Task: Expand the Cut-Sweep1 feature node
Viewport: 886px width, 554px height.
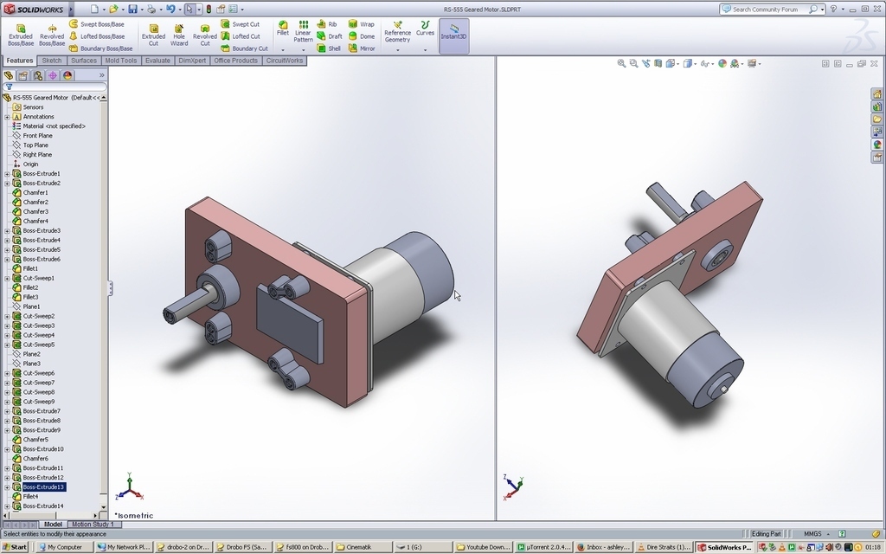Action: pyautogui.click(x=7, y=278)
